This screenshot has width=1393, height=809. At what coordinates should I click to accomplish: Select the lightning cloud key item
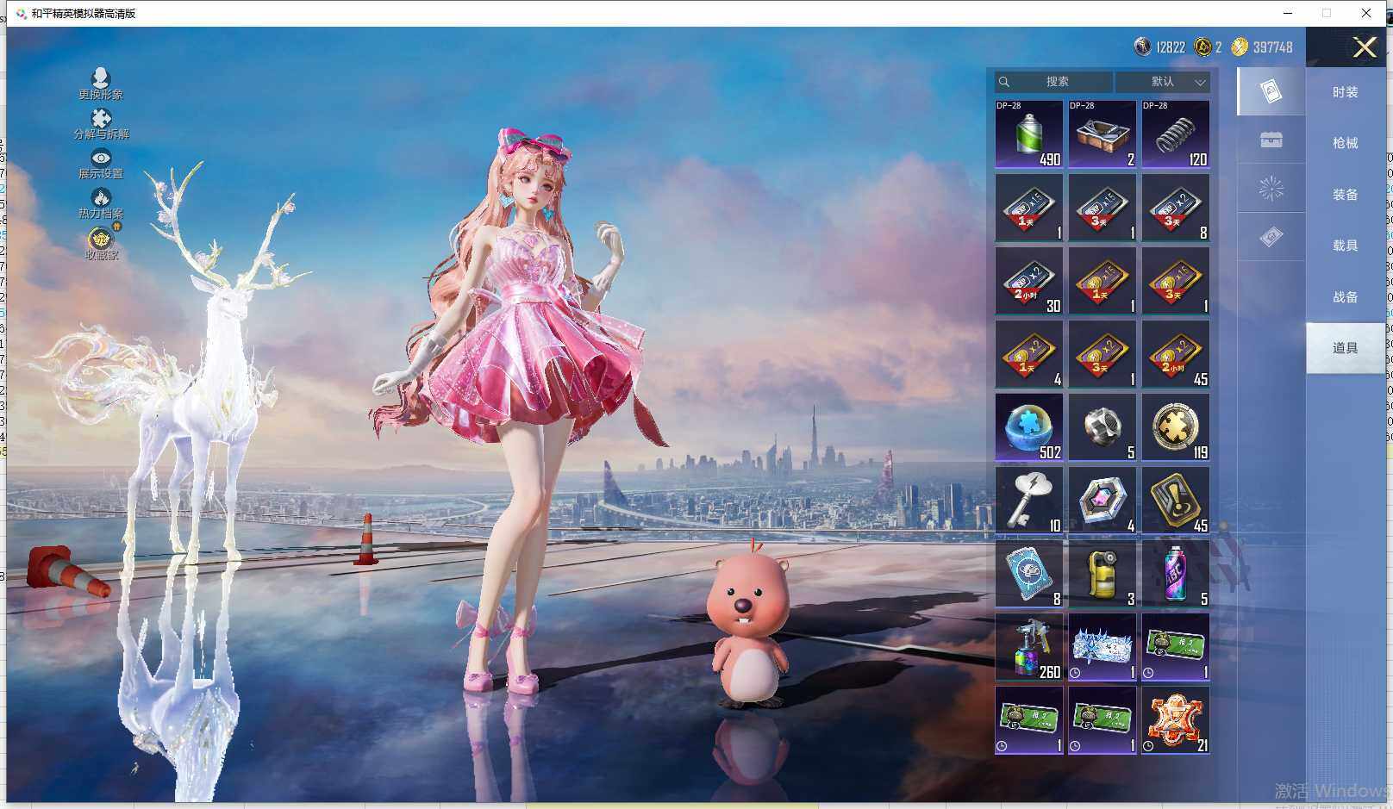point(1029,501)
